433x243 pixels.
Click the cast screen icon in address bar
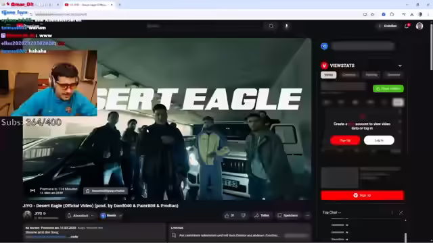[365, 14]
